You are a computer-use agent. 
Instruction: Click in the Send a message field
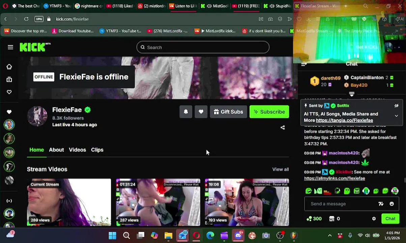point(343,204)
